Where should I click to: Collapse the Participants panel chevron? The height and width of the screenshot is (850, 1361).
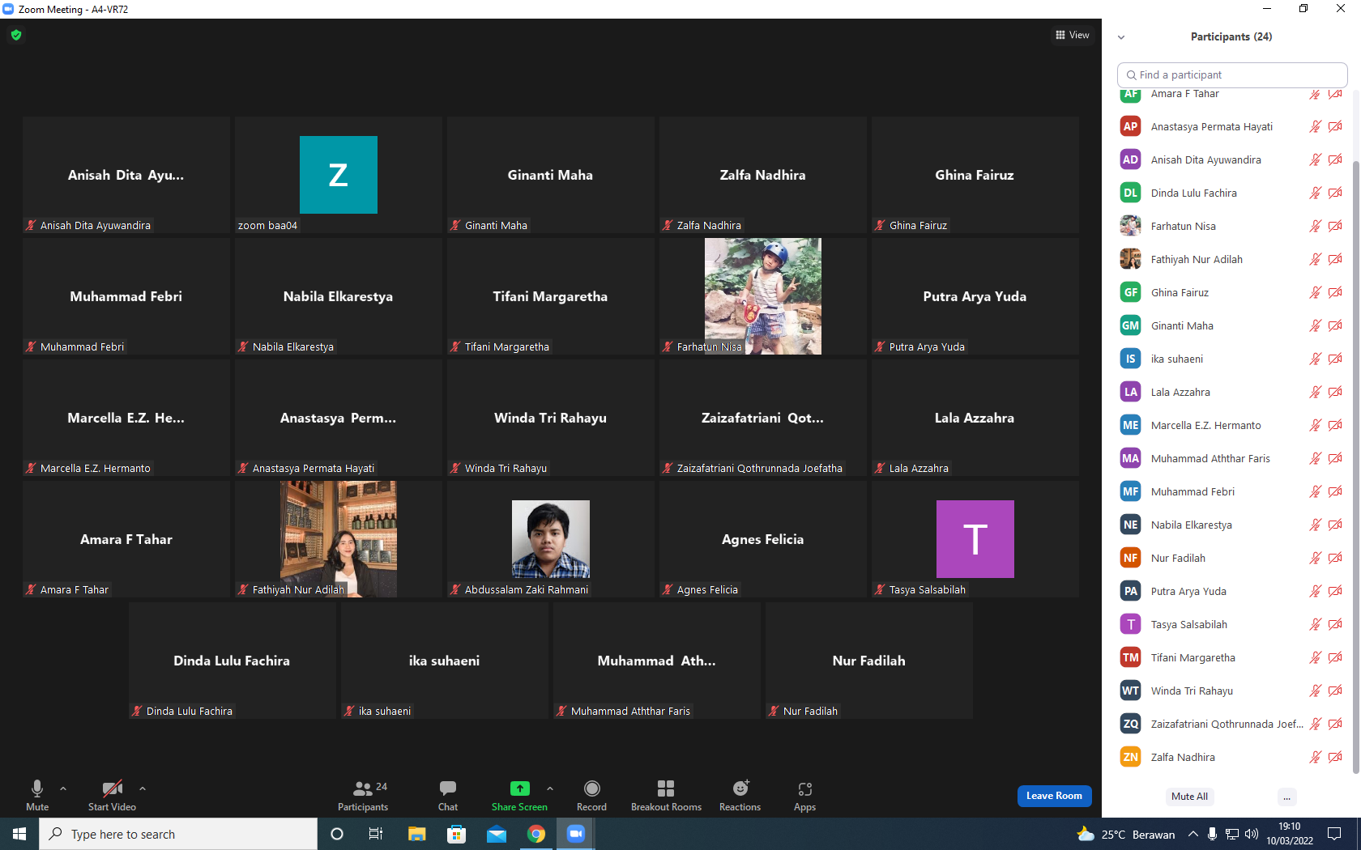1121,37
